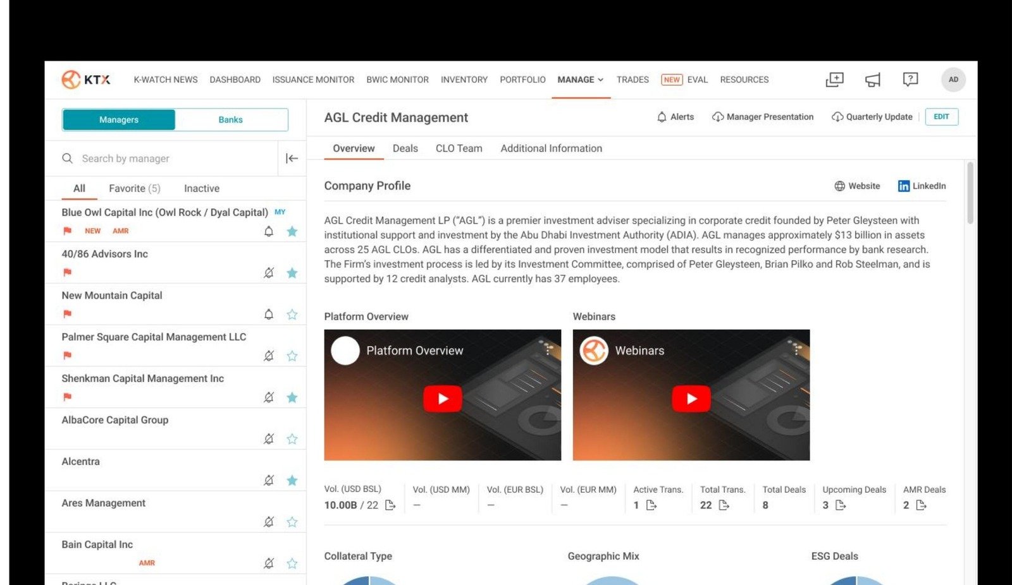Expand the MANAGE dropdown menu

(x=581, y=80)
